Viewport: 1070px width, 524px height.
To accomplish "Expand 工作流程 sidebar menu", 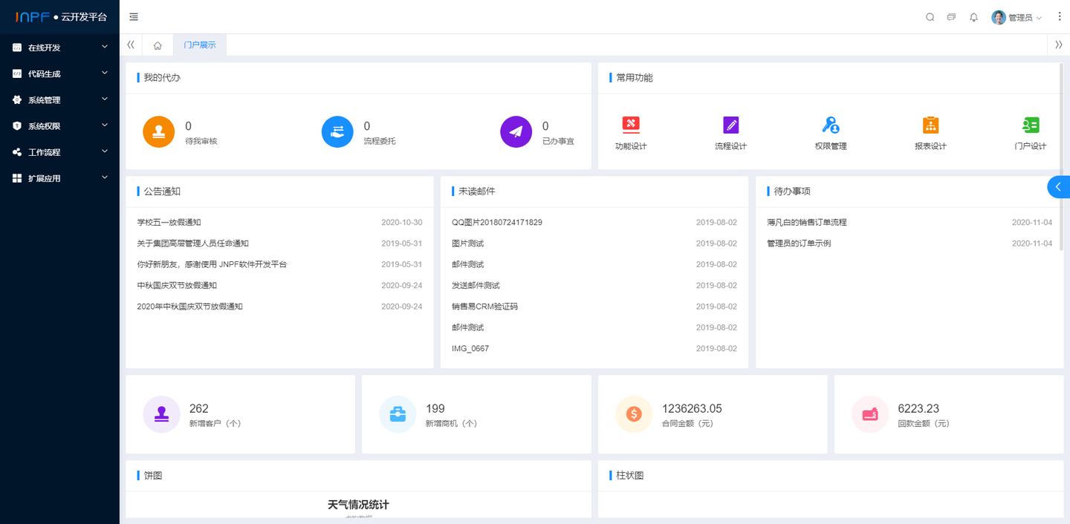I will tap(59, 152).
